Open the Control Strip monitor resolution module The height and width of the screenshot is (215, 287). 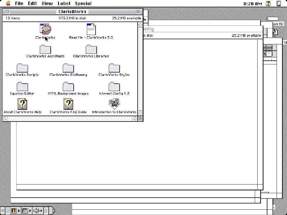pos(27,211)
